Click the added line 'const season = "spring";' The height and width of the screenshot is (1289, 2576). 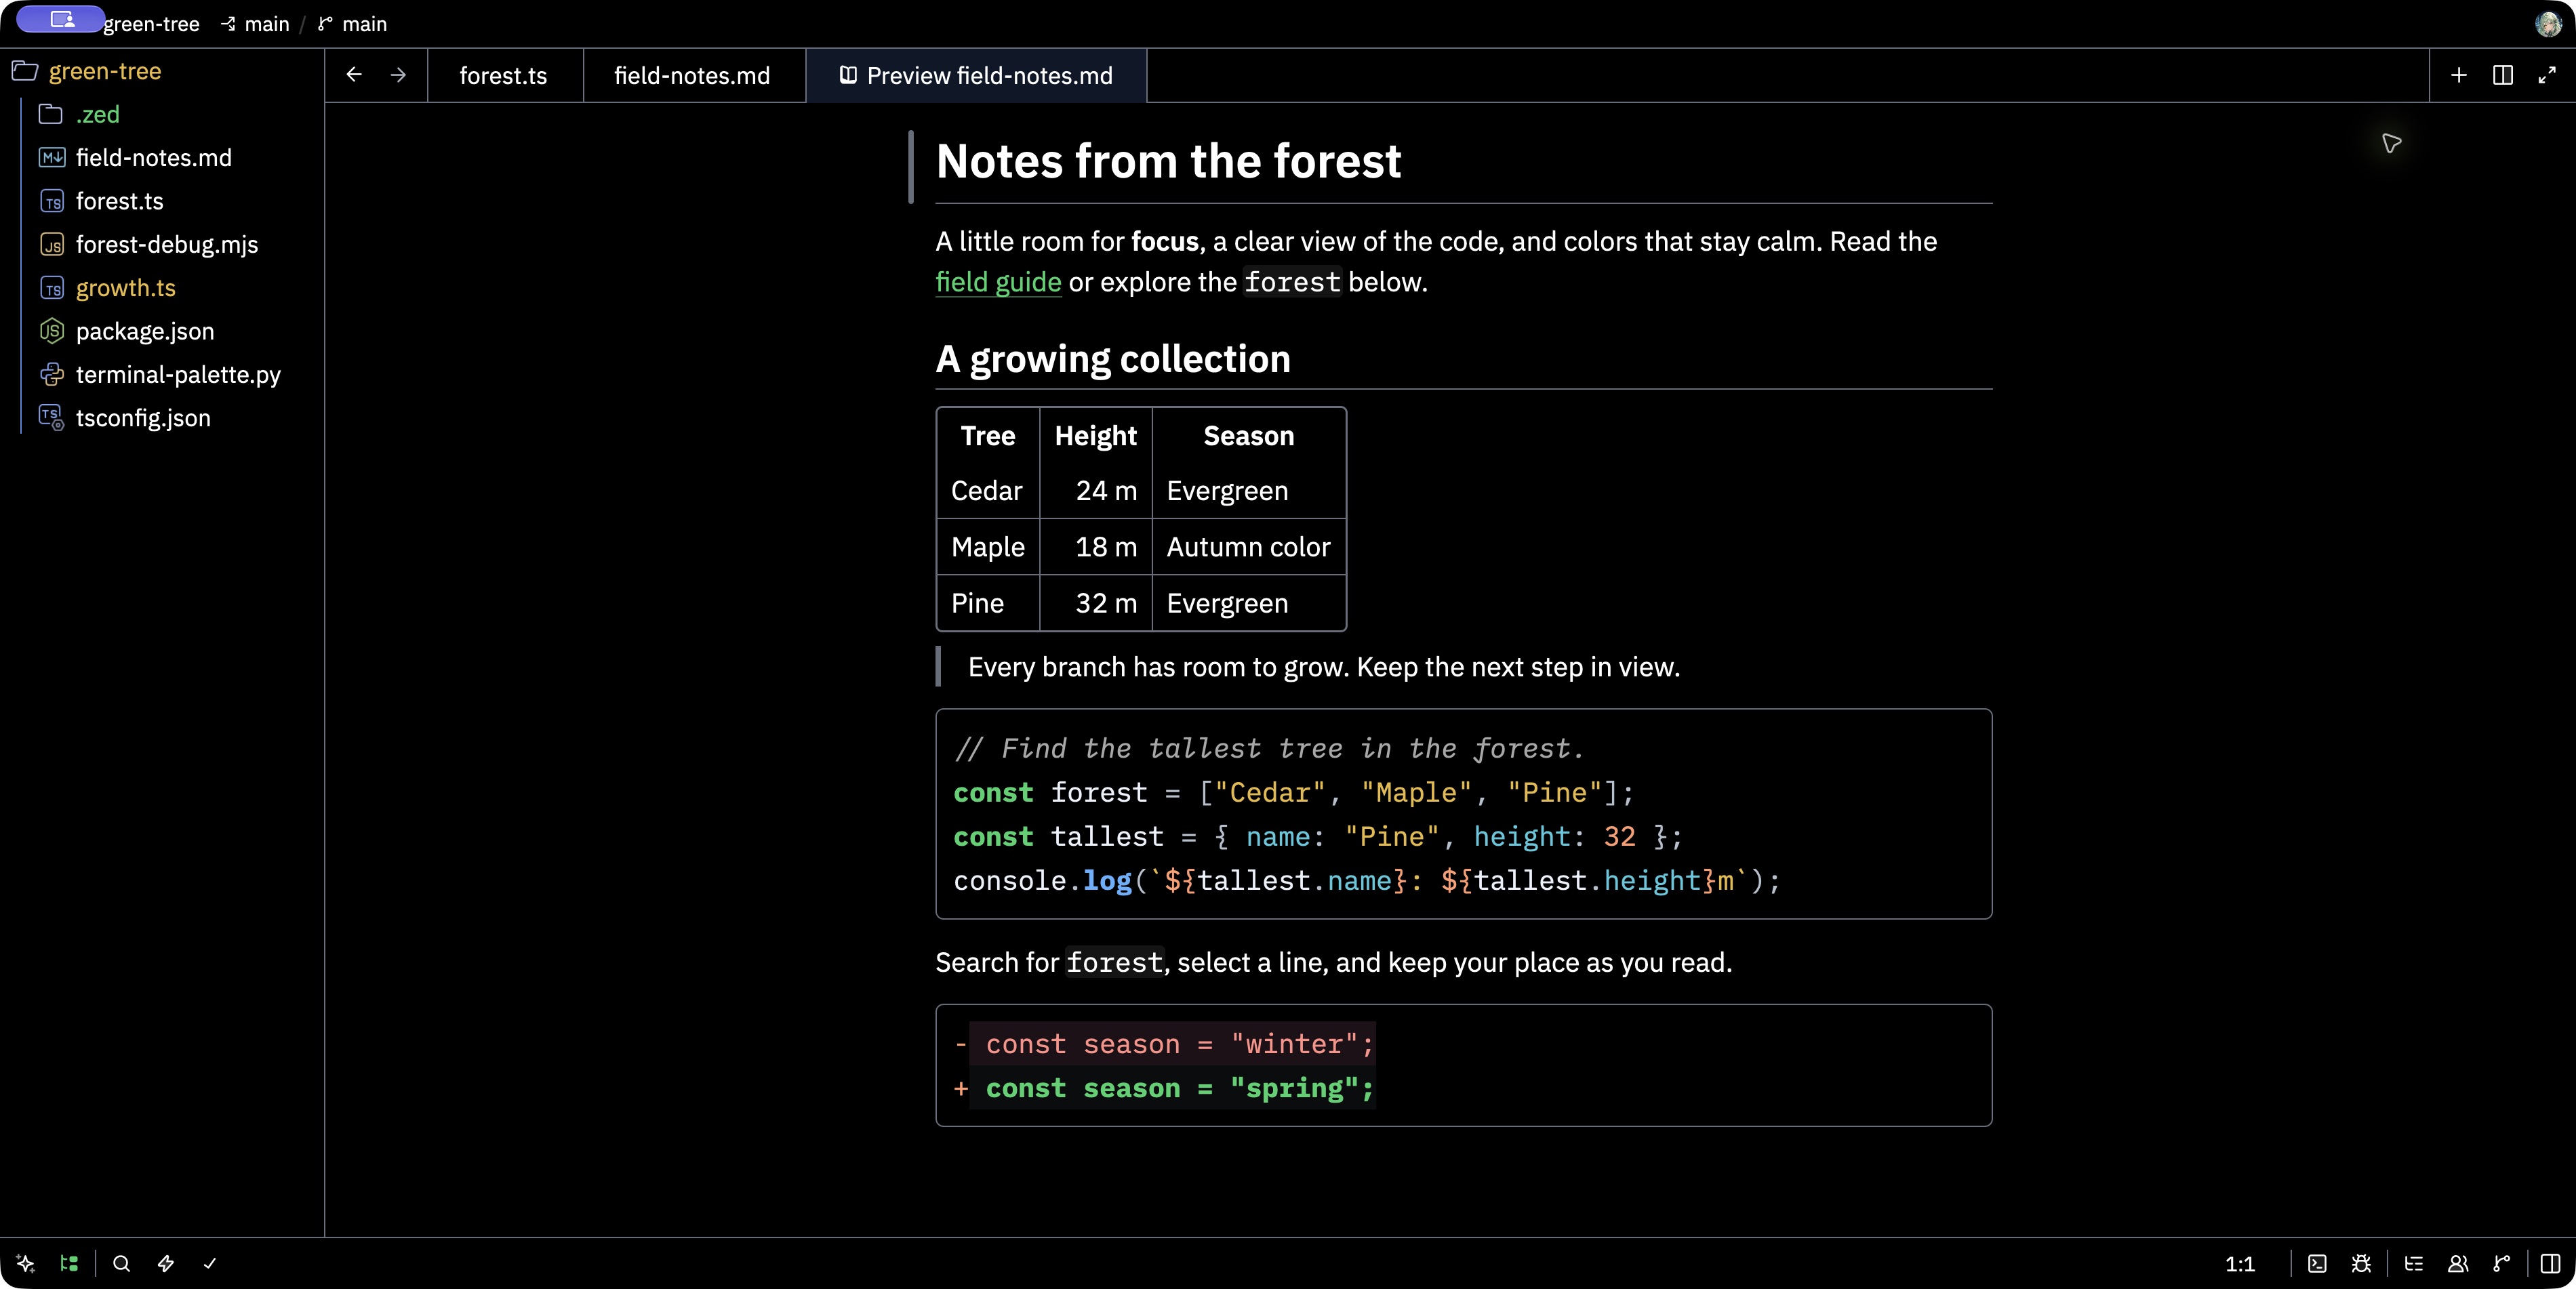tap(1180, 1088)
